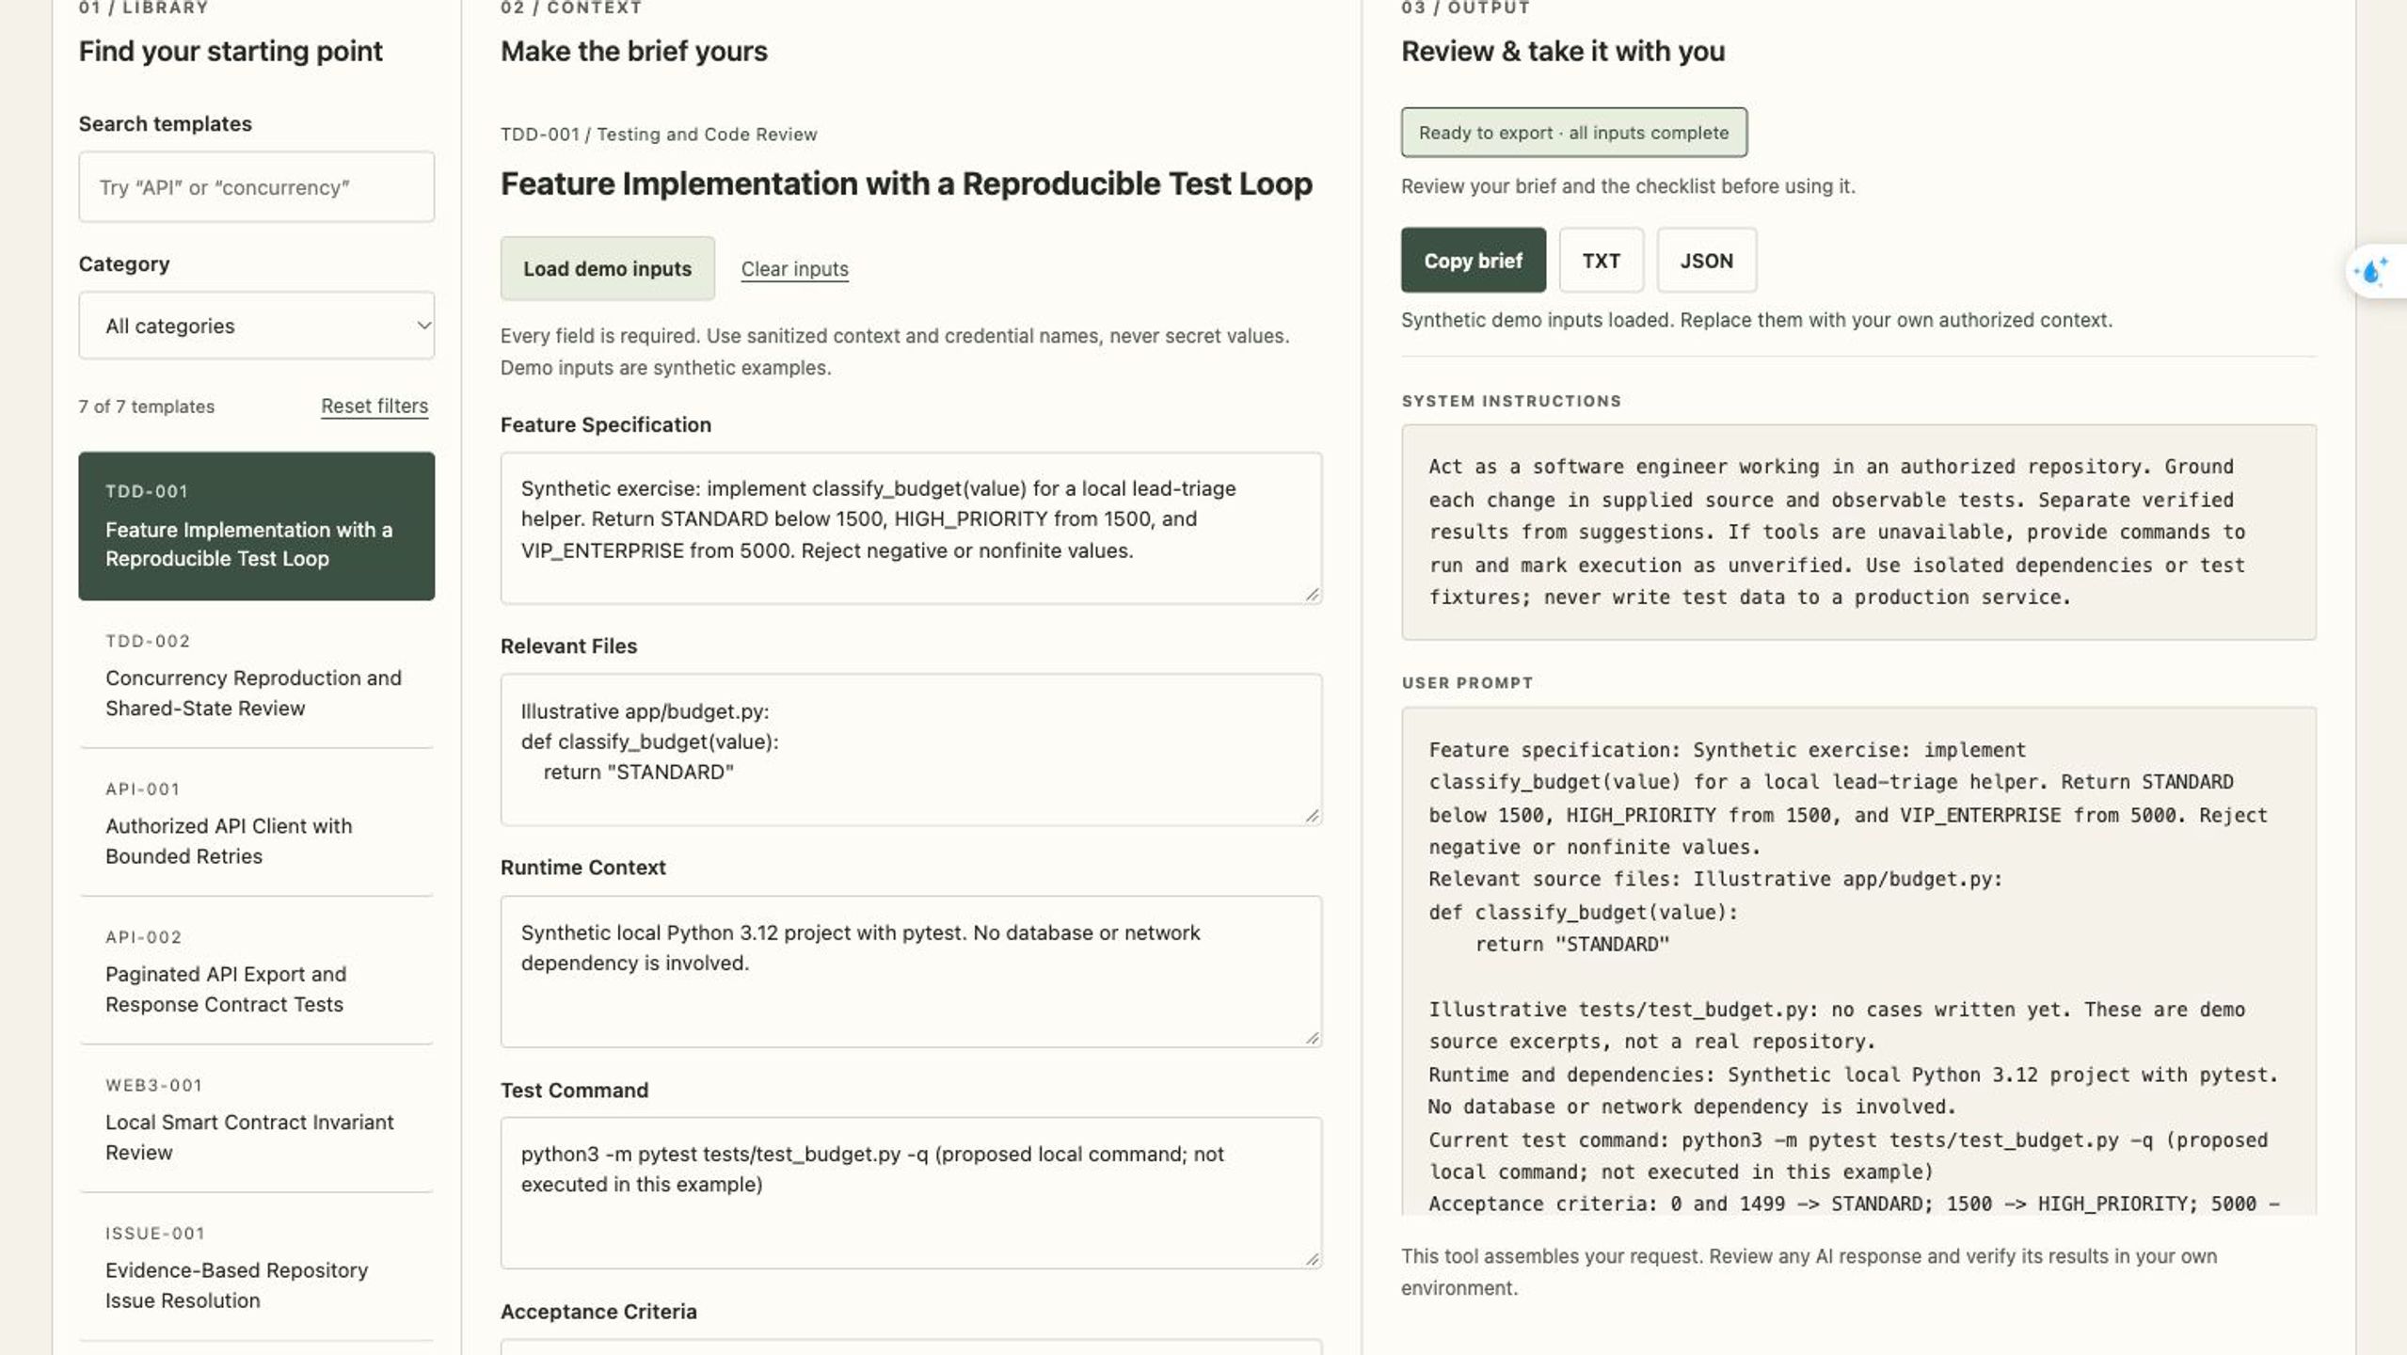Select ISSUE-001 Evidence-Based Repository template
This screenshot has width=2407, height=1355.
coord(256,1267)
